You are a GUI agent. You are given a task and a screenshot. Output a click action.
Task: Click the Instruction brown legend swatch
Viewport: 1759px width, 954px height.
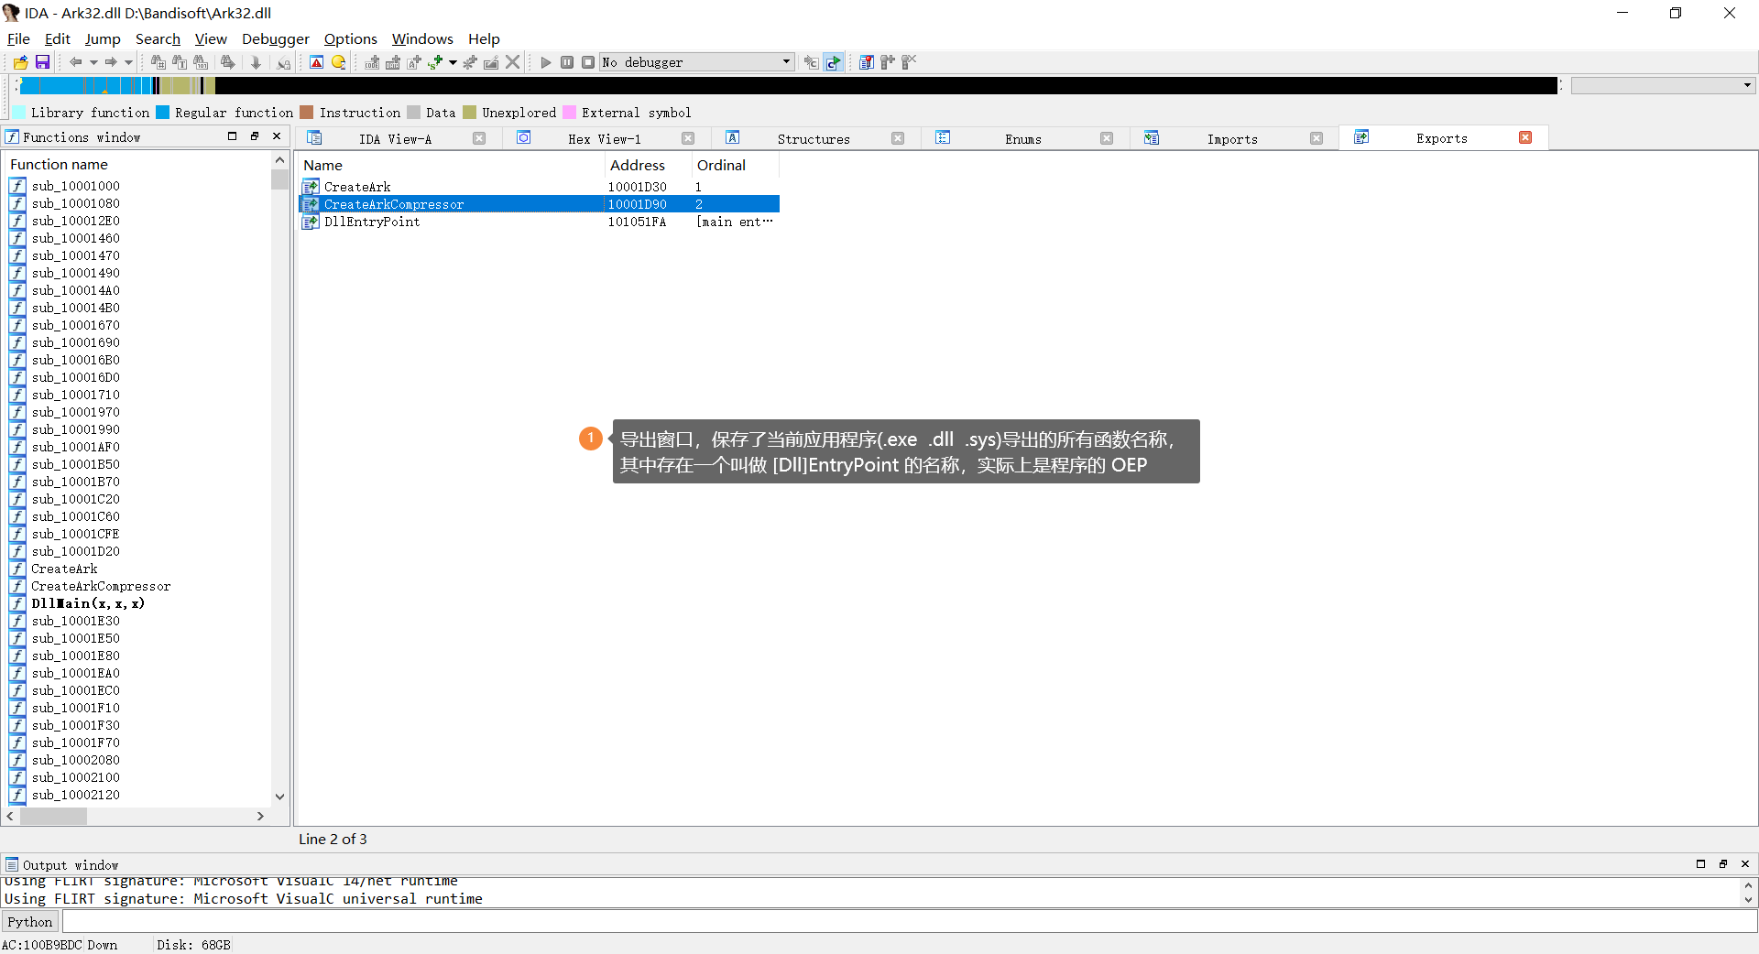coord(307,113)
